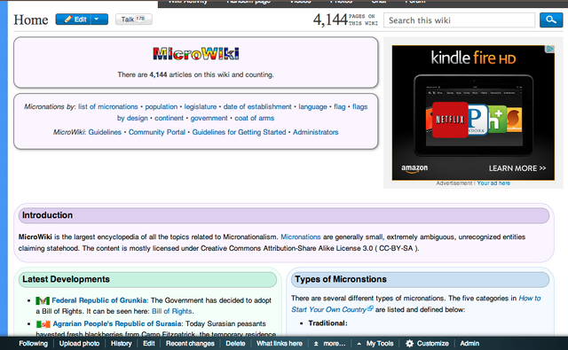The height and width of the screenshot is (350, 568).
Task: Open Admin in the bottom toolbar
Action: tap(469, 344)
